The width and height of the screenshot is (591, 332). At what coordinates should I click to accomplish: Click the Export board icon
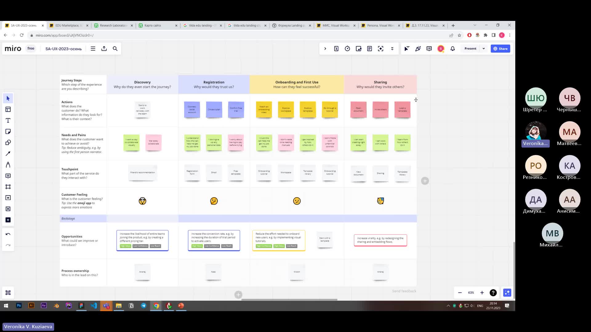[x=104, y=49]
